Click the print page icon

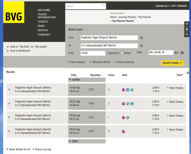[x=187, y=29]
